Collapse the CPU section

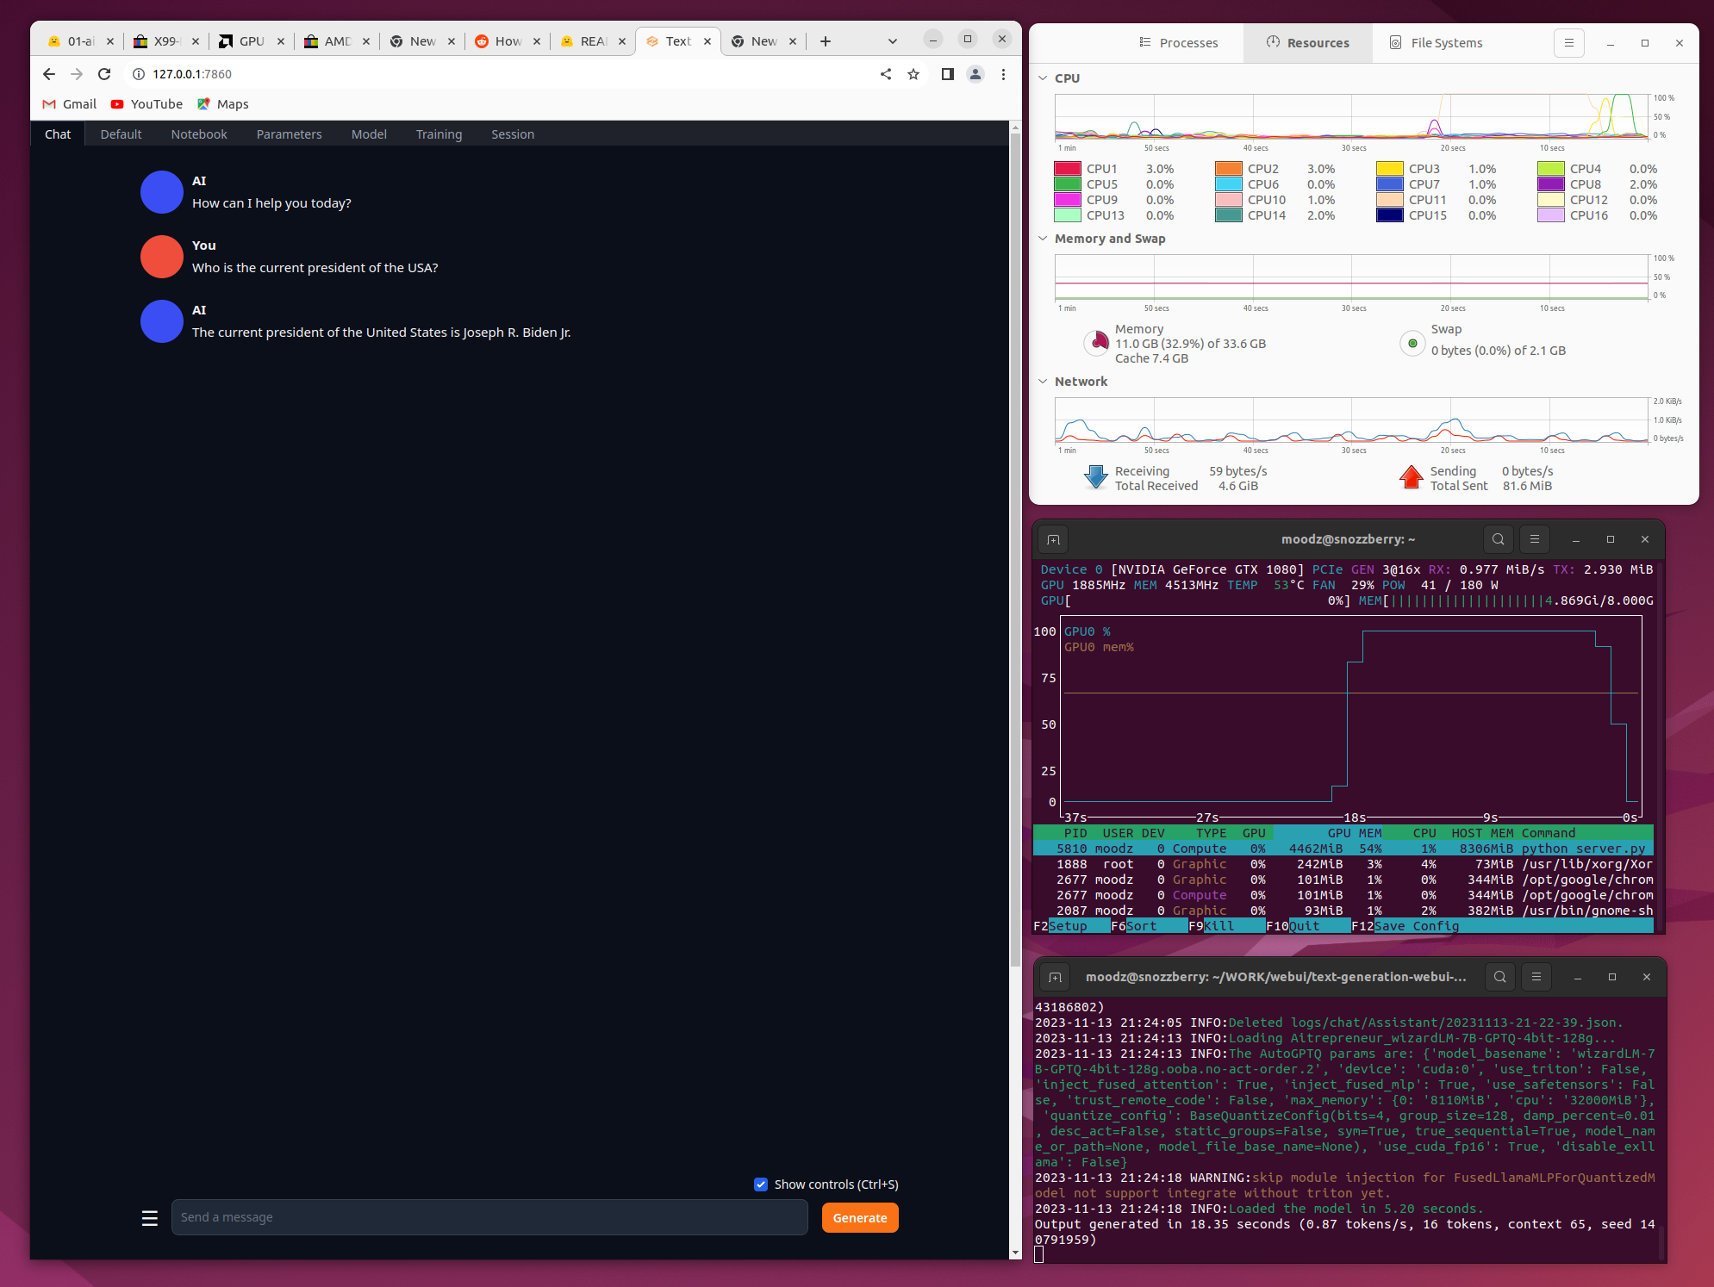tap(1043, 78)
